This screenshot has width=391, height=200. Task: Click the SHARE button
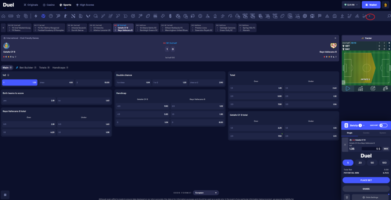coord(366,189)
